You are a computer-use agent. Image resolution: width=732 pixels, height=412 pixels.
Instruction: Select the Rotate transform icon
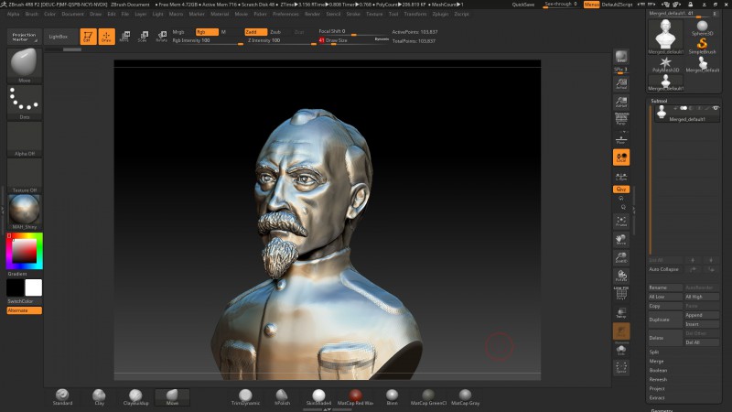(x=162, y=37)
